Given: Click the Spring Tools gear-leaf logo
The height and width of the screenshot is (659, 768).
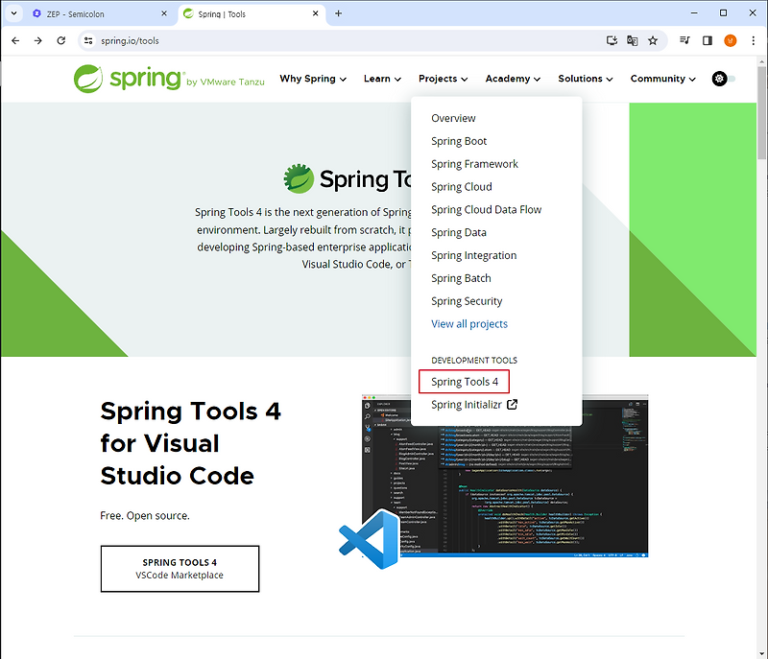Looking at the screenshot, I should pos(299,178).
